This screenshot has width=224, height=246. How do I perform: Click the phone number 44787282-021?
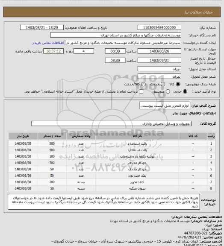189,237
